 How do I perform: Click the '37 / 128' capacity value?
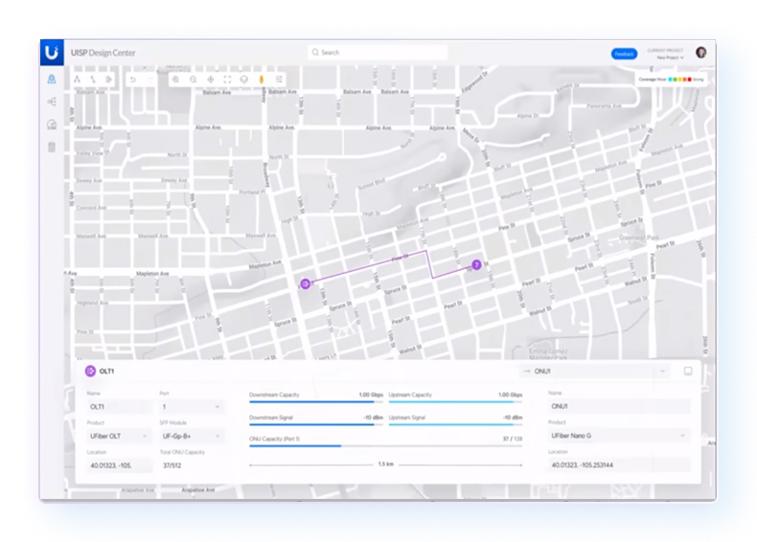(513, 440)
